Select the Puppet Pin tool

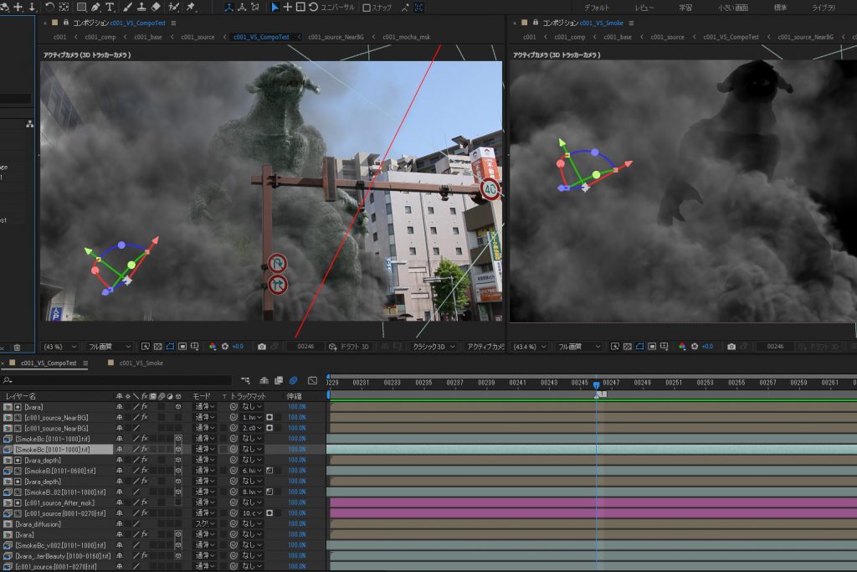191,7
